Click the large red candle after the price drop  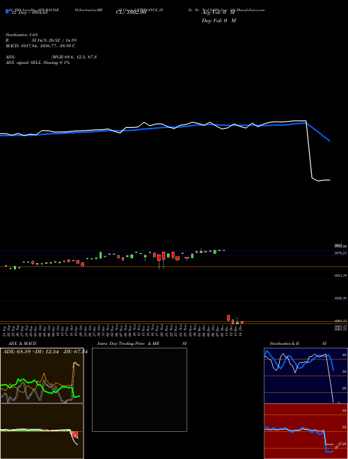[228, 318]
